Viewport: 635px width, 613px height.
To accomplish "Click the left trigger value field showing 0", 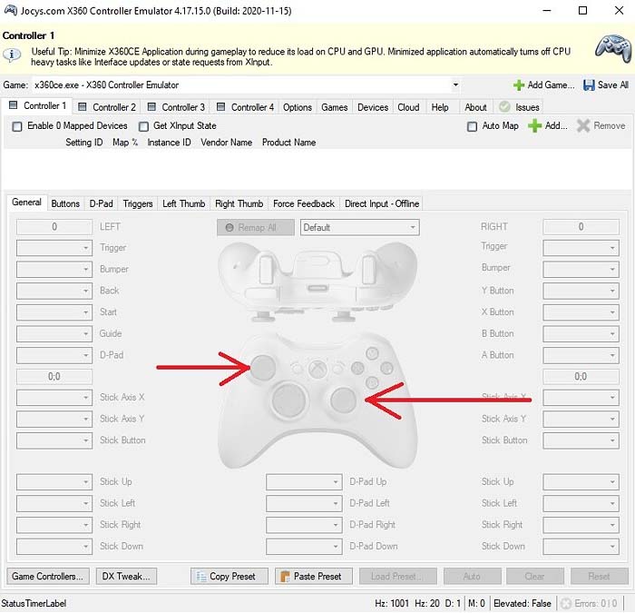I will (54, 227).
